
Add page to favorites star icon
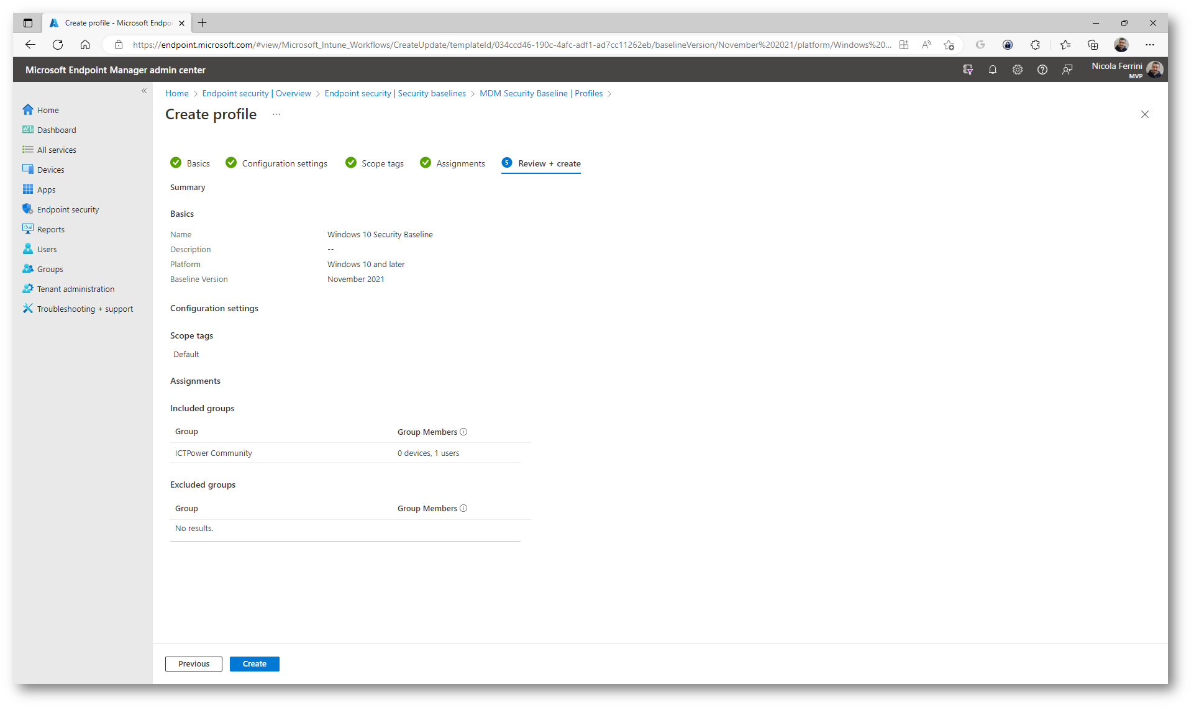click(949, 45)
